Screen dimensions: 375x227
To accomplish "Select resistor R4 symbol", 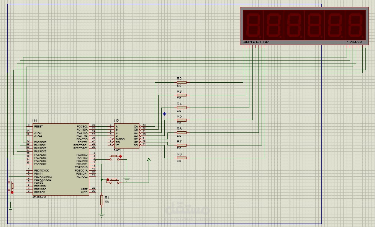I will (182, 108).
